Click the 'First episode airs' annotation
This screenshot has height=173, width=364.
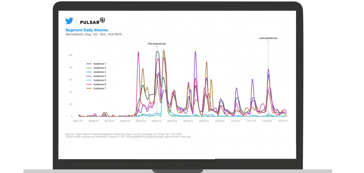point(157,44)
